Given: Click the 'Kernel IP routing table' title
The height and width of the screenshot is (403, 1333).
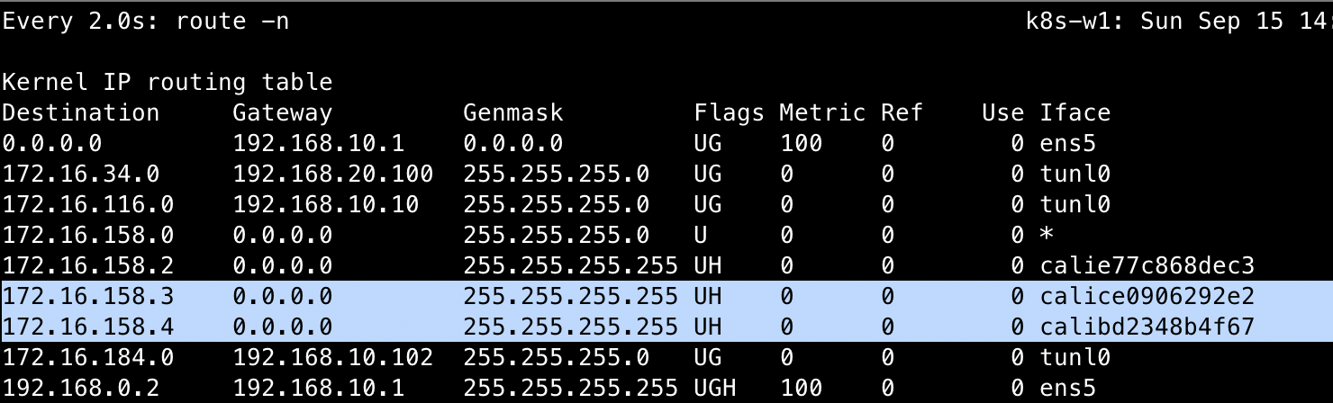Looking at the screenshot, I should click(168, 83).
